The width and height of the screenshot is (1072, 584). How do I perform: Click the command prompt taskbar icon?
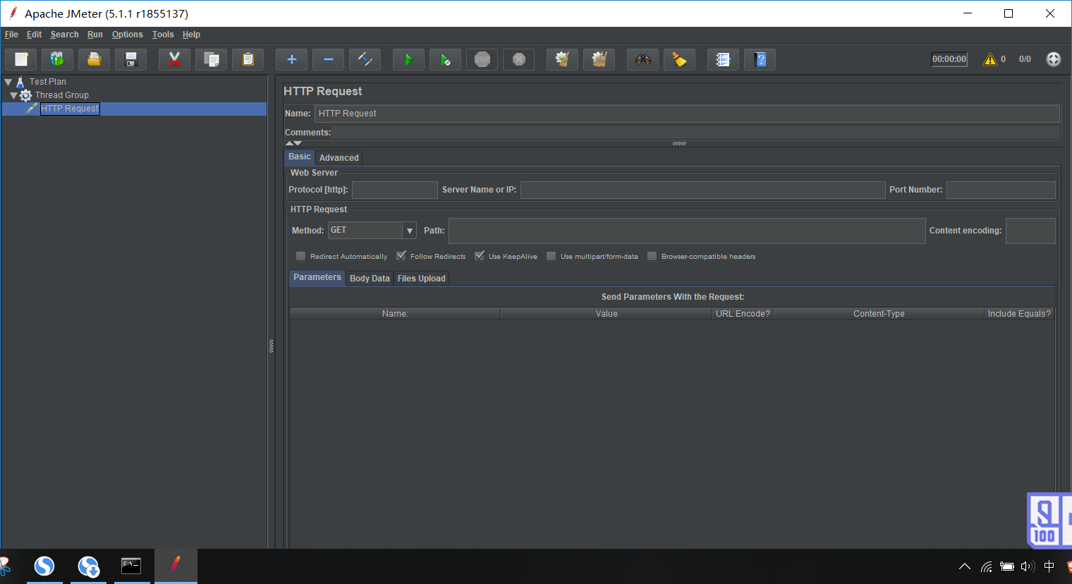pos(132,566)
